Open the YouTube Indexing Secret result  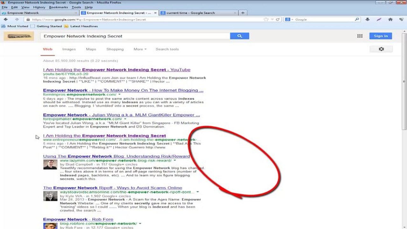click(117, 70)
